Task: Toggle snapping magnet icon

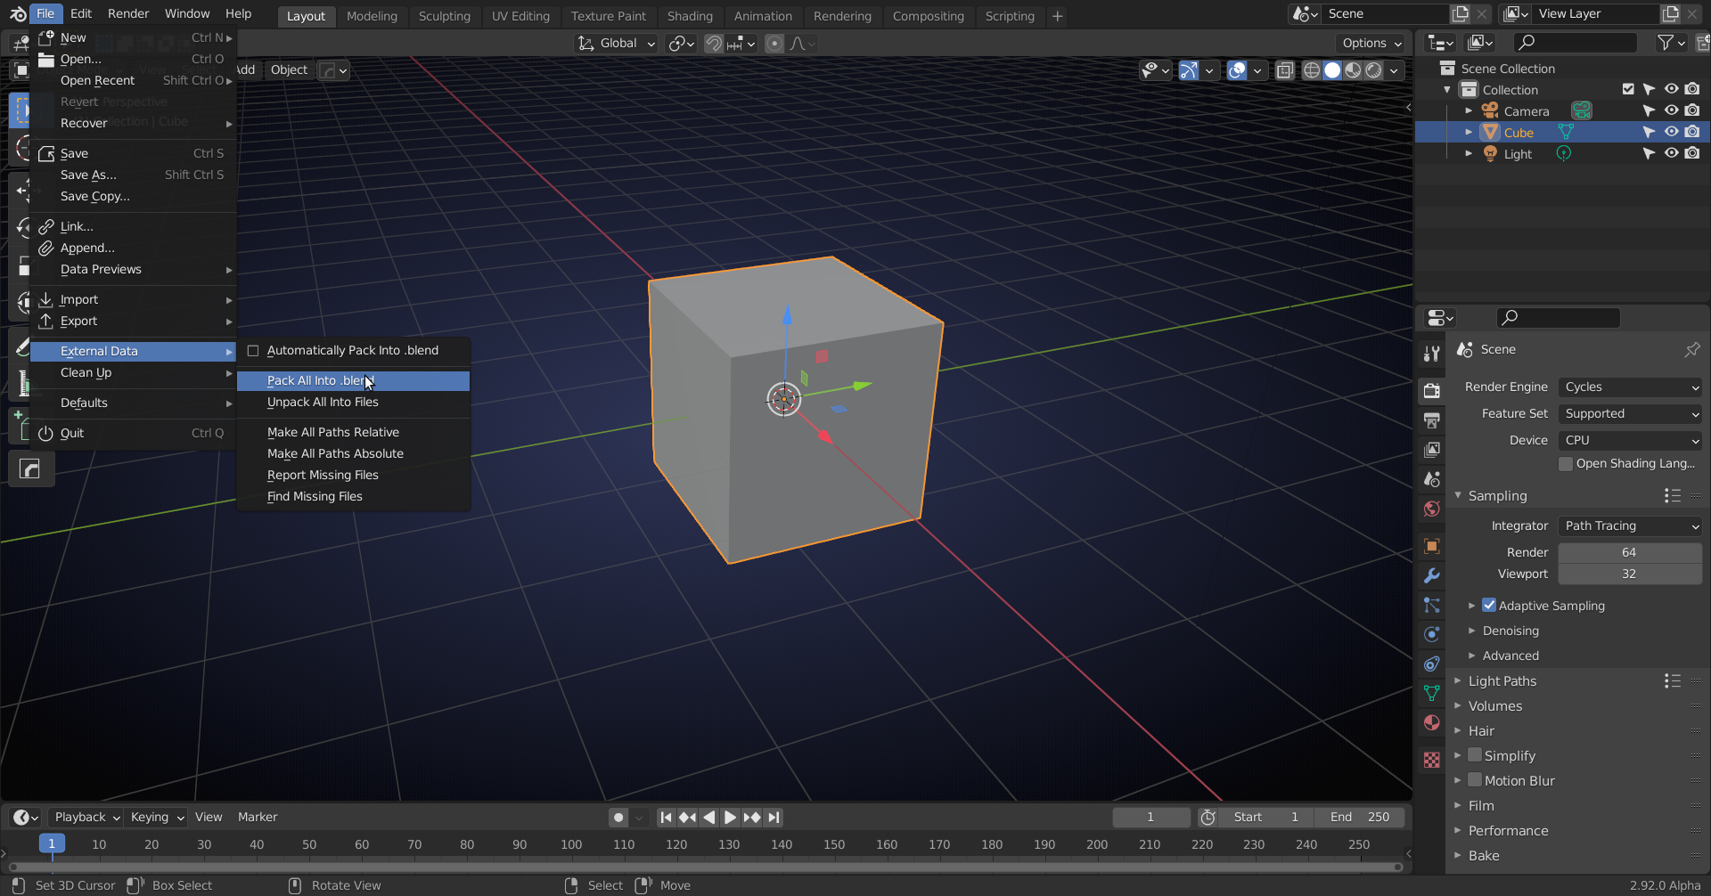Action: coord(713,44)
